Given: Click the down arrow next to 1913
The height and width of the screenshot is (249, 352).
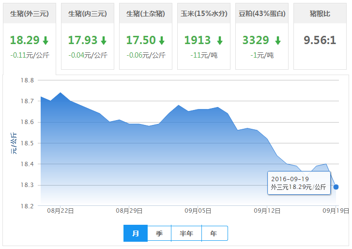Looking at the screenshot, I should coord(220,41).
